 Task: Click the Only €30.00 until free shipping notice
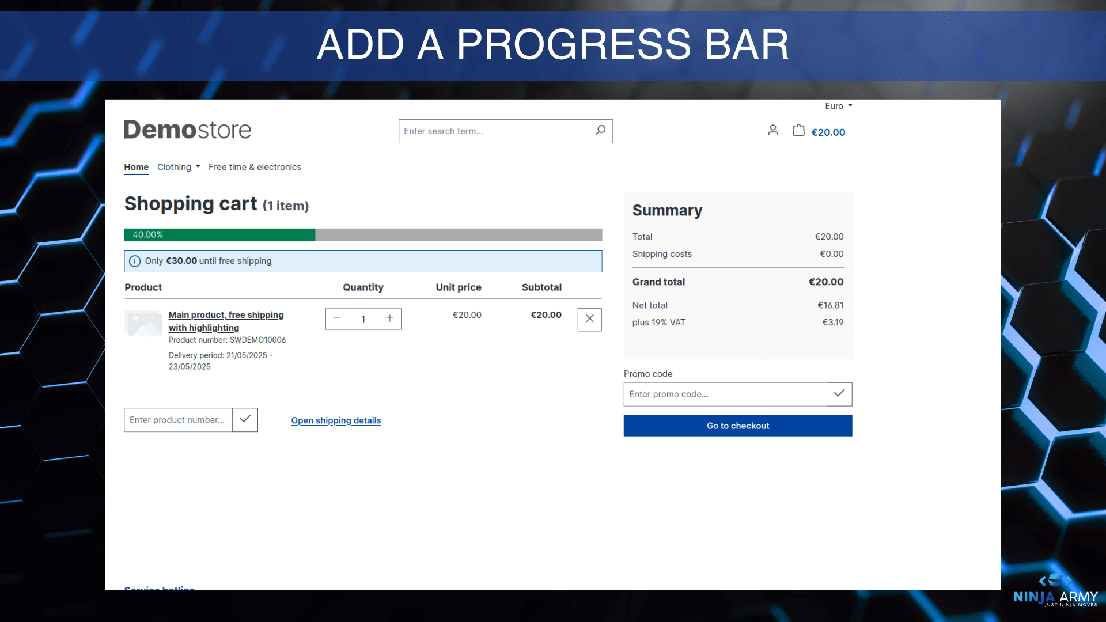pos(363,261)
